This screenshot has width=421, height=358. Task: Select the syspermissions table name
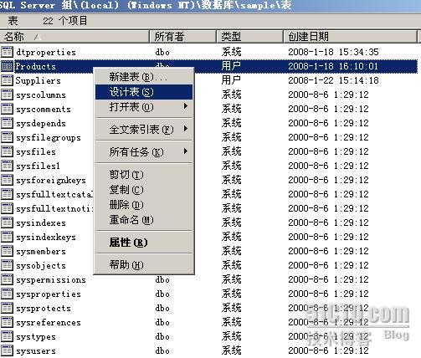click(51, 280)
